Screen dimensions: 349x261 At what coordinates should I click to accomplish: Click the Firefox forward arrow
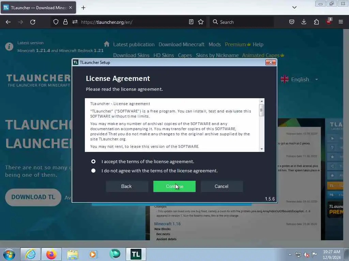click(20, 22)
